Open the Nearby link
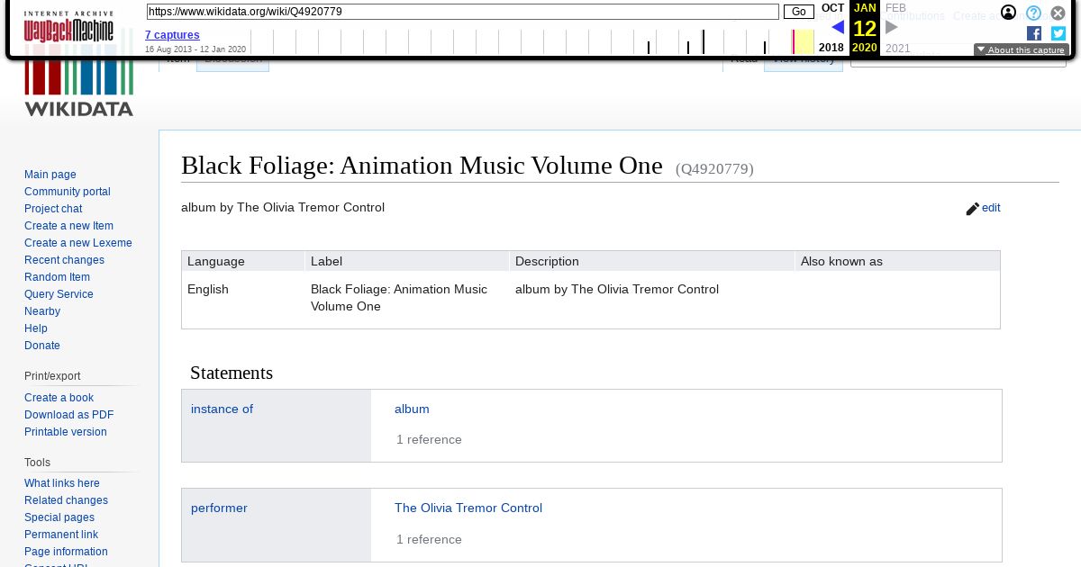The width and height of the screenshot is (1081, 567). point(42,311)
